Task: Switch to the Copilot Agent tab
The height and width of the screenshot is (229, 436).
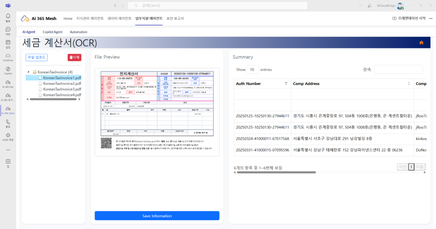Action: (52, 32)
